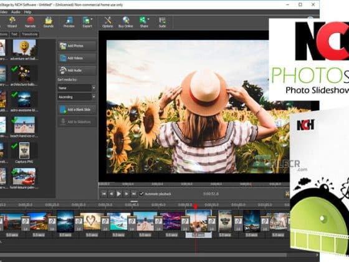This screenshot has width=349, height=262.
Task: Play the slideshow preview
Action: pos(119,194)
